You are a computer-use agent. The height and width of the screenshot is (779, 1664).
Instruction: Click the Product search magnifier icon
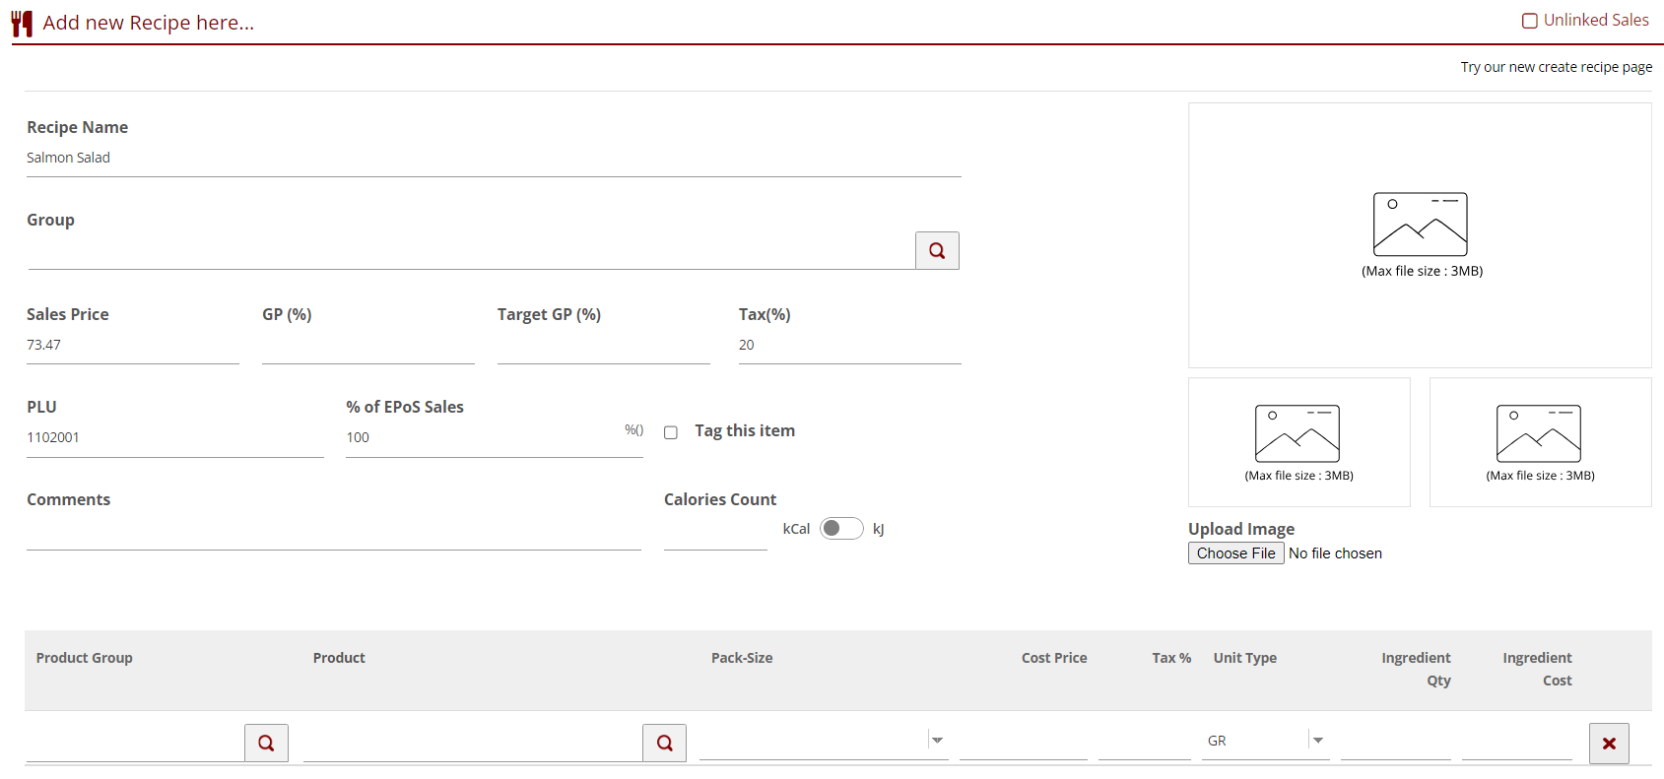point(664,744)
